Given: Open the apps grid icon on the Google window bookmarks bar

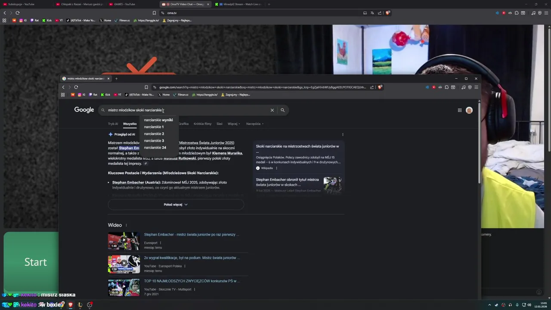Looking at the screenshot, I should tap(63, 95).
